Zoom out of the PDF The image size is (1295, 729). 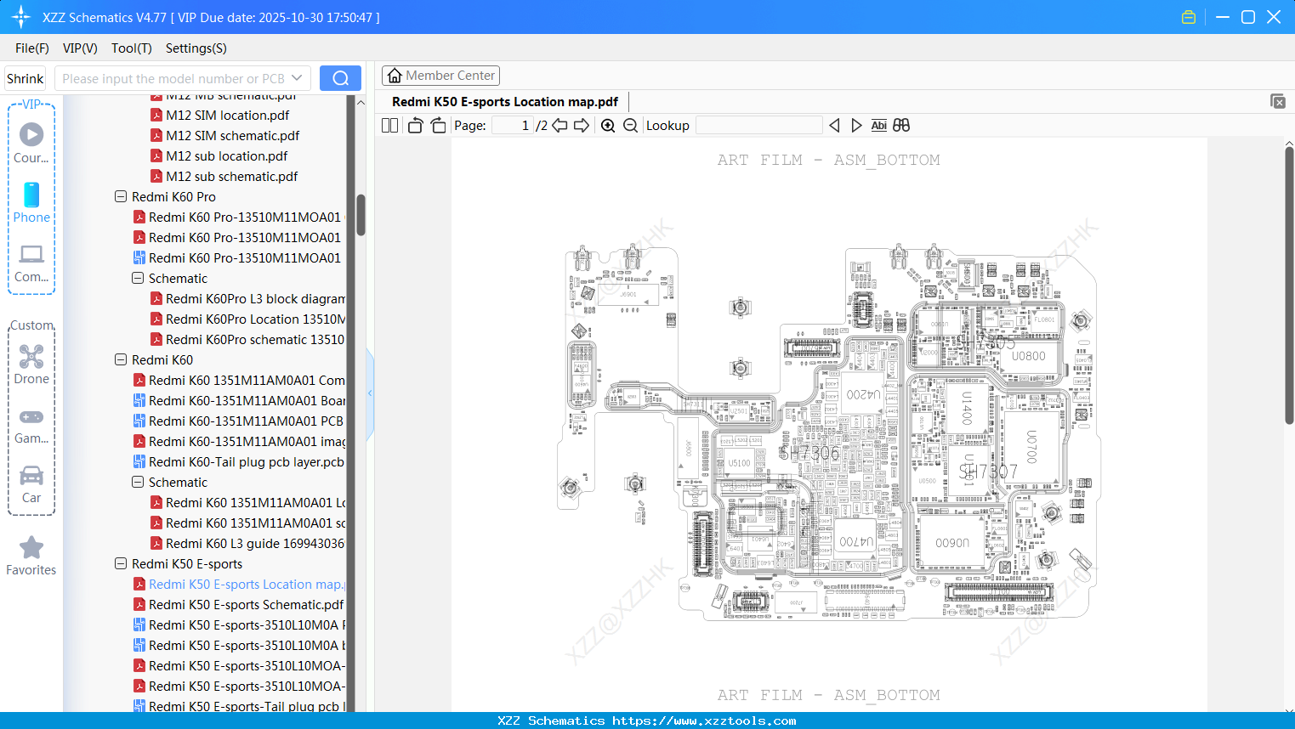[631, 126]
